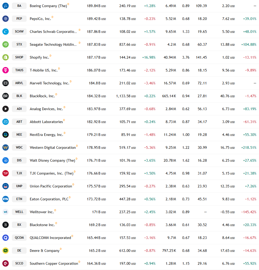
Task: Click Welltower EPS growth −145.42%
Action: click(249, 212)
